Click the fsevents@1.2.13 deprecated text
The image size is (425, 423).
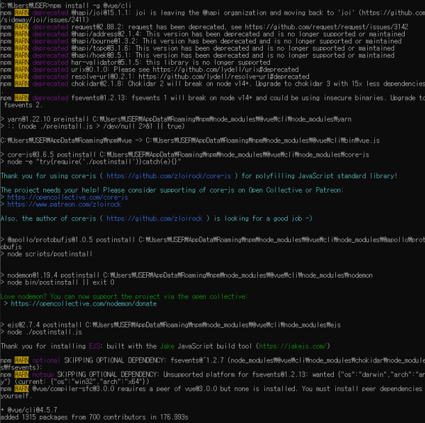99,97
